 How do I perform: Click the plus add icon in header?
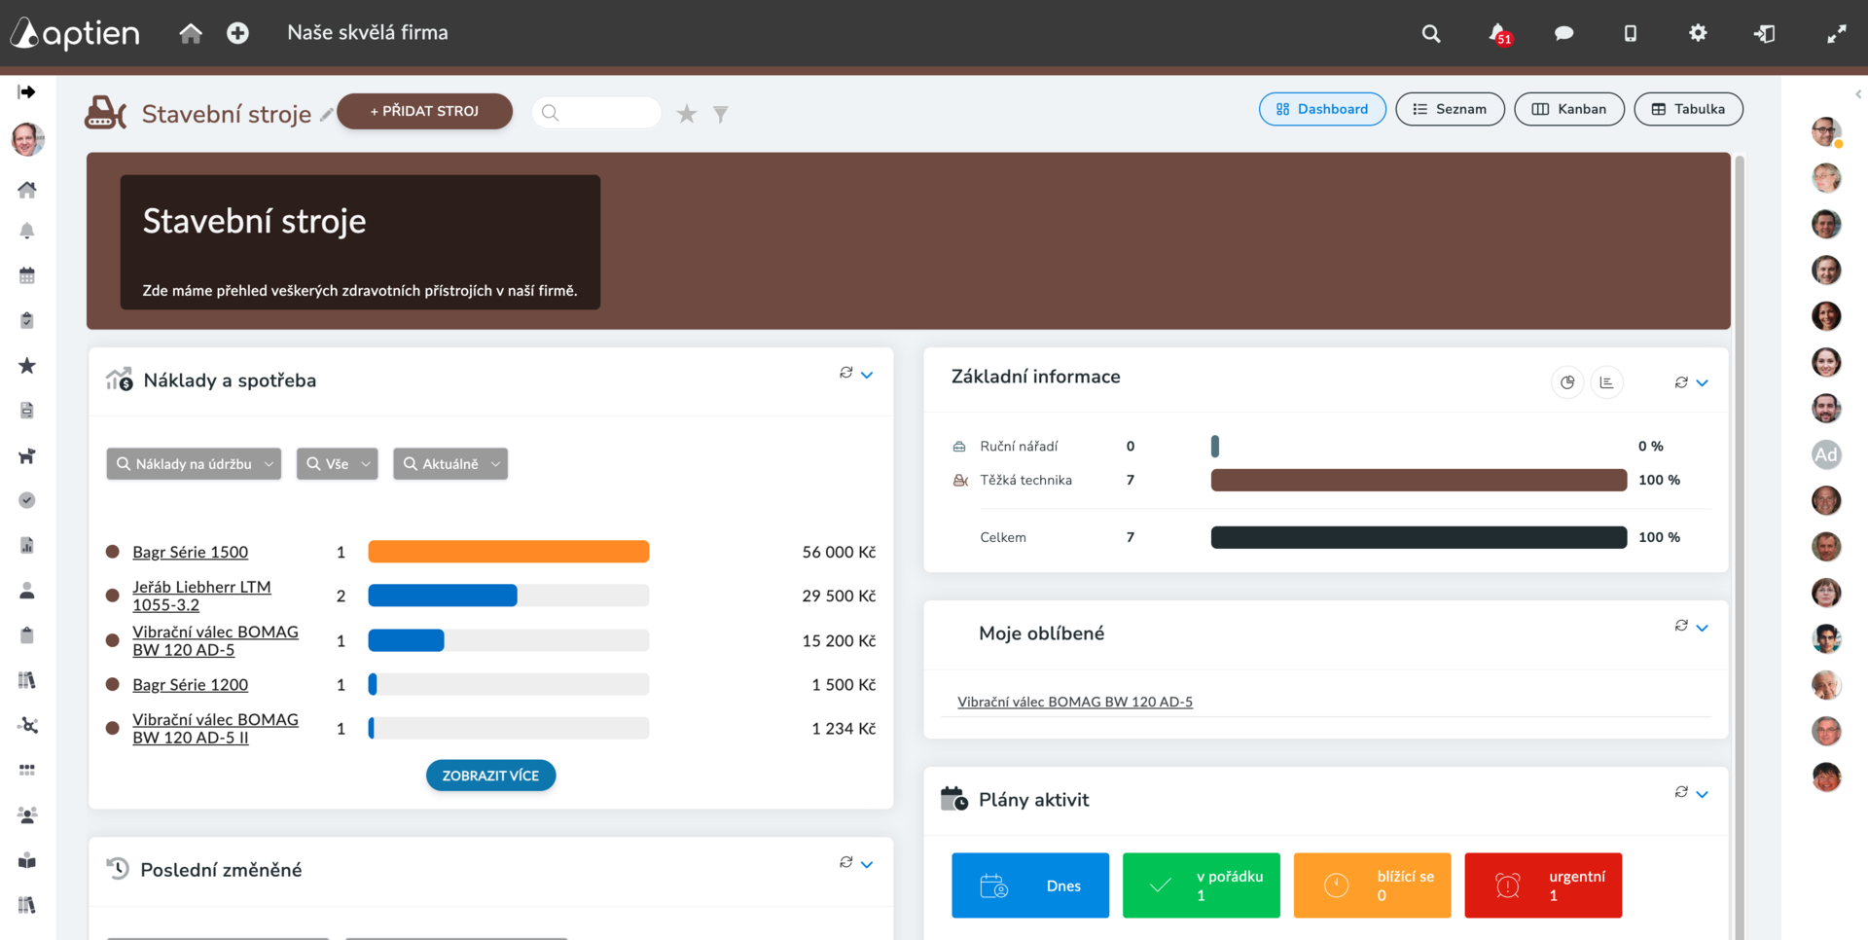point(237,33)
